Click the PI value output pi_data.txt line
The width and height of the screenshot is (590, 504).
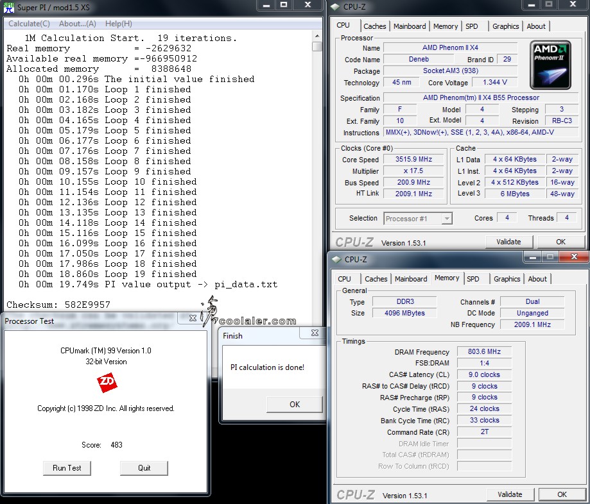coord(148,285)
